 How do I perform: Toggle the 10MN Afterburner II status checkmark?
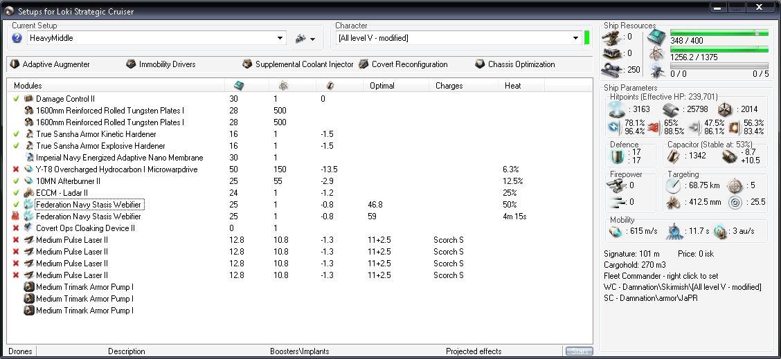[16, 181]
